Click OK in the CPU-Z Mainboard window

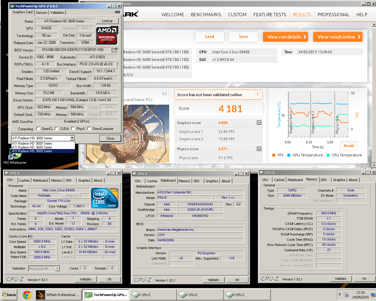[x=237, y=280]
